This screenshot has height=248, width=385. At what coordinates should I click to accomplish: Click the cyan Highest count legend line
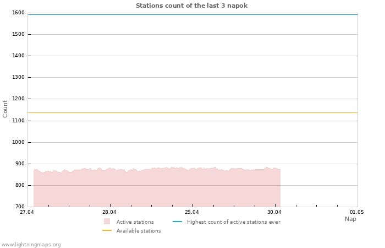(177, 222)
